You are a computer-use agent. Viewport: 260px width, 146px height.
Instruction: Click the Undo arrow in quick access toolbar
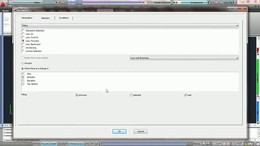(x=63, y=2)
